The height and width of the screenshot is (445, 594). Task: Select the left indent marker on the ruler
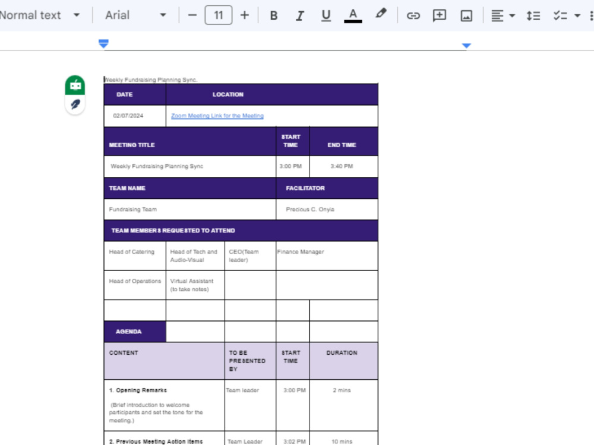[x=103, y=44]
